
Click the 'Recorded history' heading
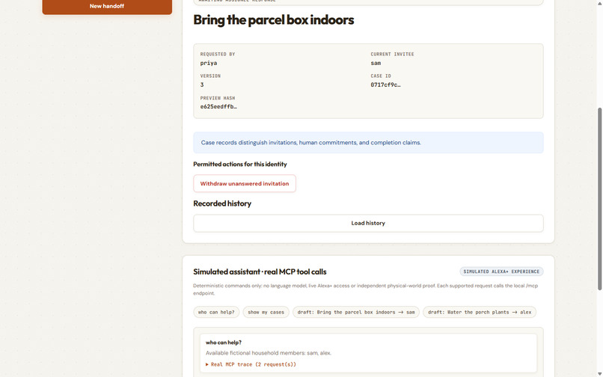[x=222, y=203]
